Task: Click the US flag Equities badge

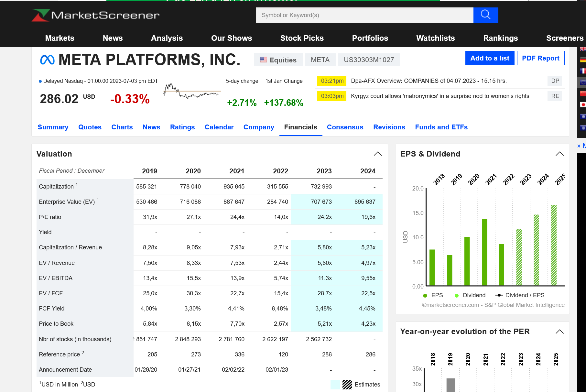Action: (x=278, y=60)
